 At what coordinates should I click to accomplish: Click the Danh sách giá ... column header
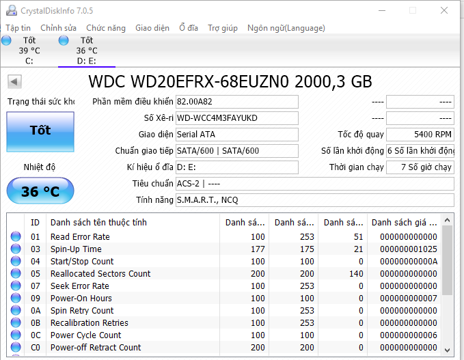[x=404, y=223]
